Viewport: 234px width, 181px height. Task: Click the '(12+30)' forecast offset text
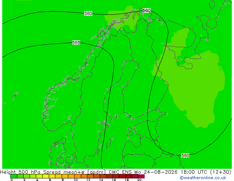pos(221,172)
